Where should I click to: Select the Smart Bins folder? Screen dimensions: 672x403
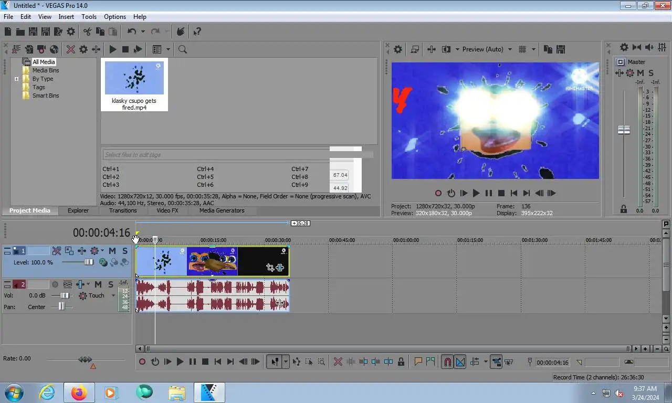(x=46, y=96)
